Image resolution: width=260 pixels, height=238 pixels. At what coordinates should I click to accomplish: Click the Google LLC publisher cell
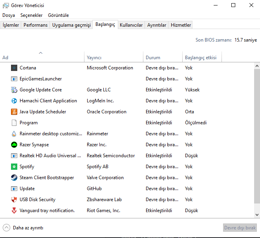pyautogui.click(x=99, y=90)
